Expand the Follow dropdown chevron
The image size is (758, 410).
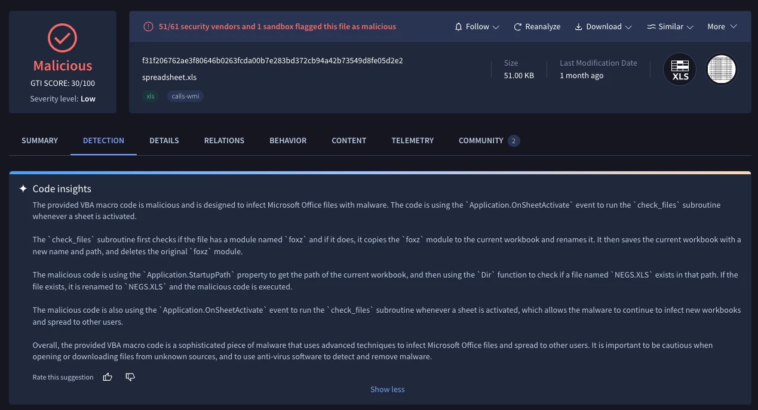tap(496, 27)
